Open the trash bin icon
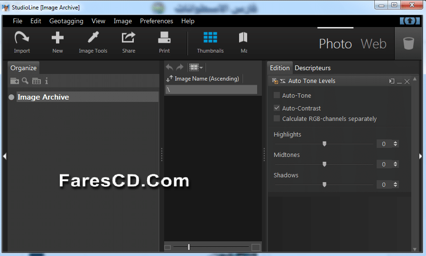 pyautogui.click(x=408, y=44)
